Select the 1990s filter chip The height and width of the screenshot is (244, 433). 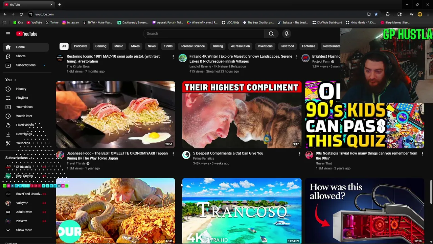(168, 46)
